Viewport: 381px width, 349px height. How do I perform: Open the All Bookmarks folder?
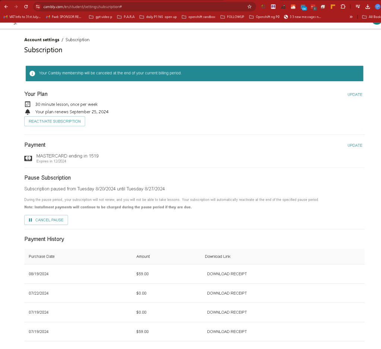(x=371, y=17)
